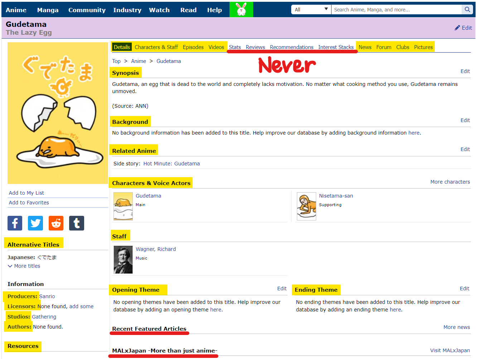This screenshot has width=477, height=359.
Task: Click the search magnifier button
Action: (x=467, y=10)
